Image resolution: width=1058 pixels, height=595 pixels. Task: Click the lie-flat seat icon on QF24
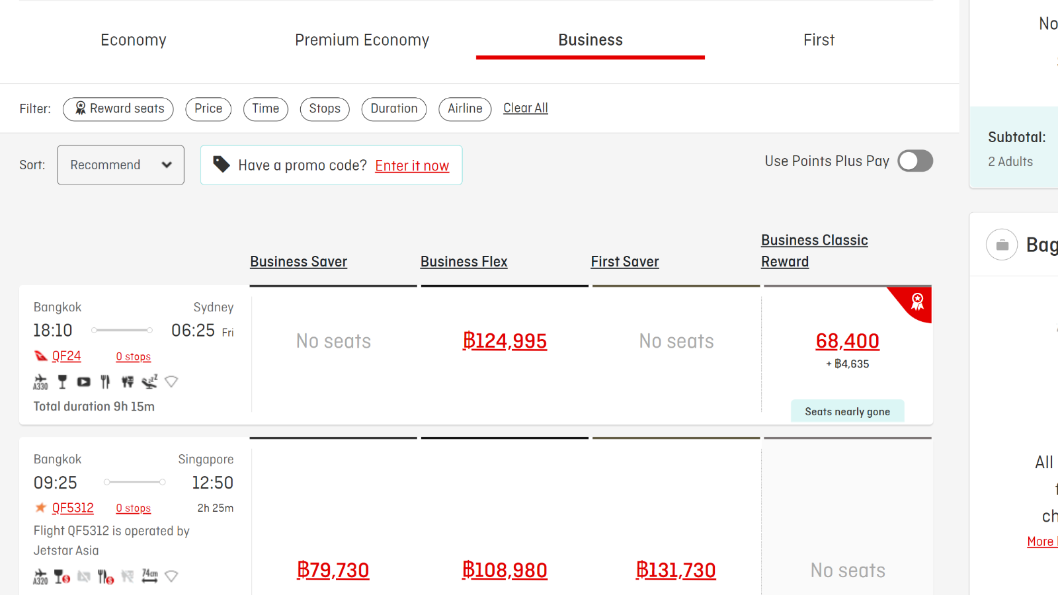149,381
